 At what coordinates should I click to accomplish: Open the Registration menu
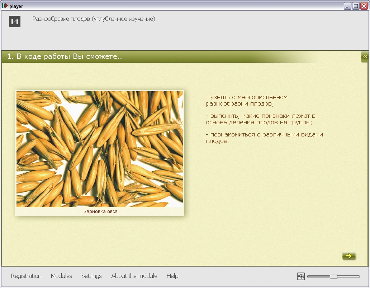pyautogui.click(x=26, y=276)
